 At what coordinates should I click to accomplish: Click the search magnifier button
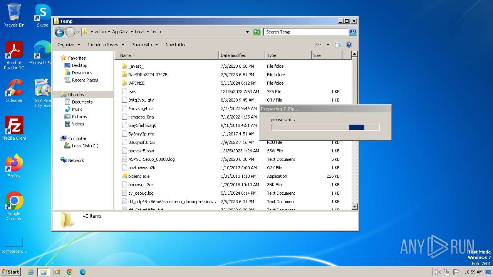tap(352, 32)
